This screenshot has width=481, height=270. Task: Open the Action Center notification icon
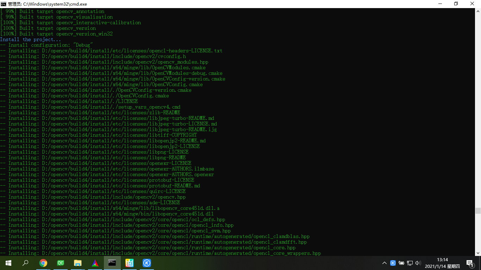pos(470,263)
